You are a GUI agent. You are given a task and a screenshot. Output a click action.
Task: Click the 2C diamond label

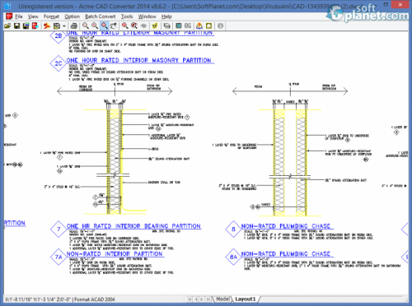point(58,63)
